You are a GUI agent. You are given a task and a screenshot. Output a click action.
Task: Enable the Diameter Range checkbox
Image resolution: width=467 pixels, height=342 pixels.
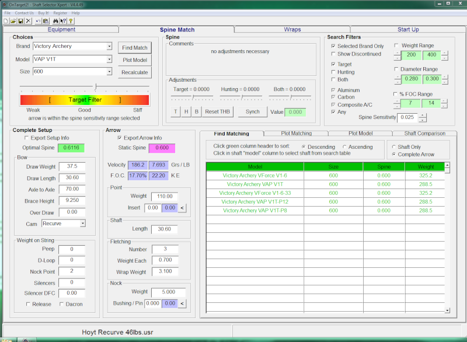[396, 69]
